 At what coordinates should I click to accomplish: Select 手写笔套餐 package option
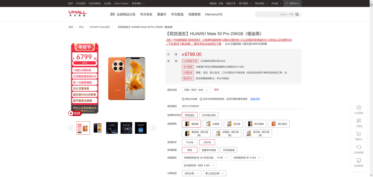(x=229, y=150)
